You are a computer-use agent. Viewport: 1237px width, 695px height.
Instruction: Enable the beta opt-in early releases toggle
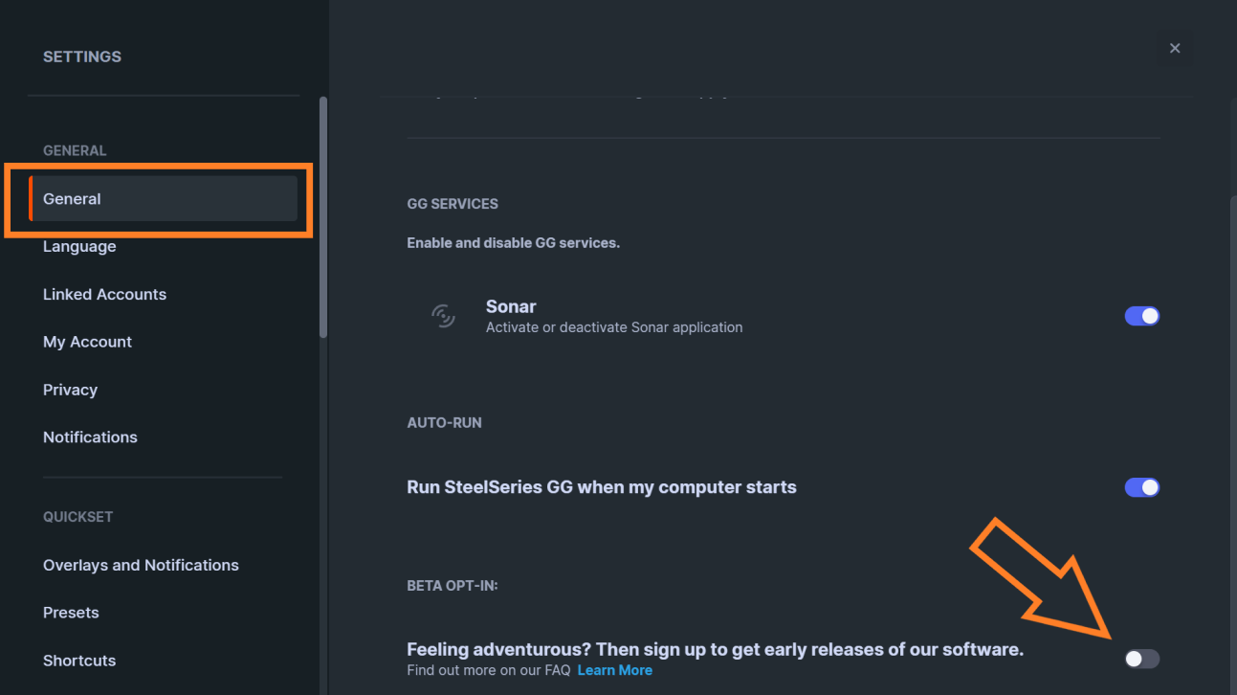click(1142, 659)
